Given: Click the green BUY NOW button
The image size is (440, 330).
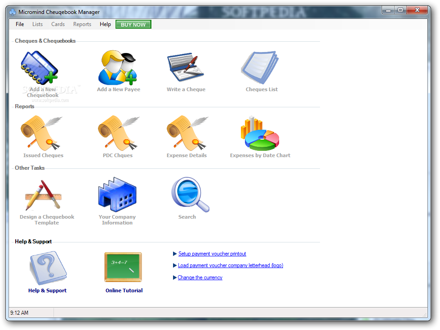Looking at the screenshot, I should pyautogui.click(x=133, y=24).
